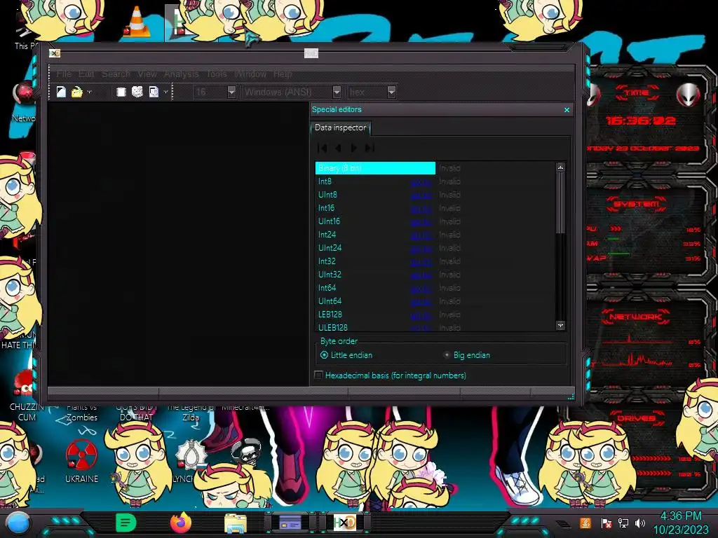Open the Edit menu
The width and height of the screenshot is (718, 538).
point(86,74)
